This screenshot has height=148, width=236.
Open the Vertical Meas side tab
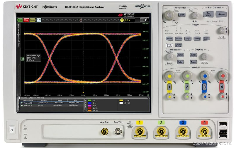click(19, 41)
